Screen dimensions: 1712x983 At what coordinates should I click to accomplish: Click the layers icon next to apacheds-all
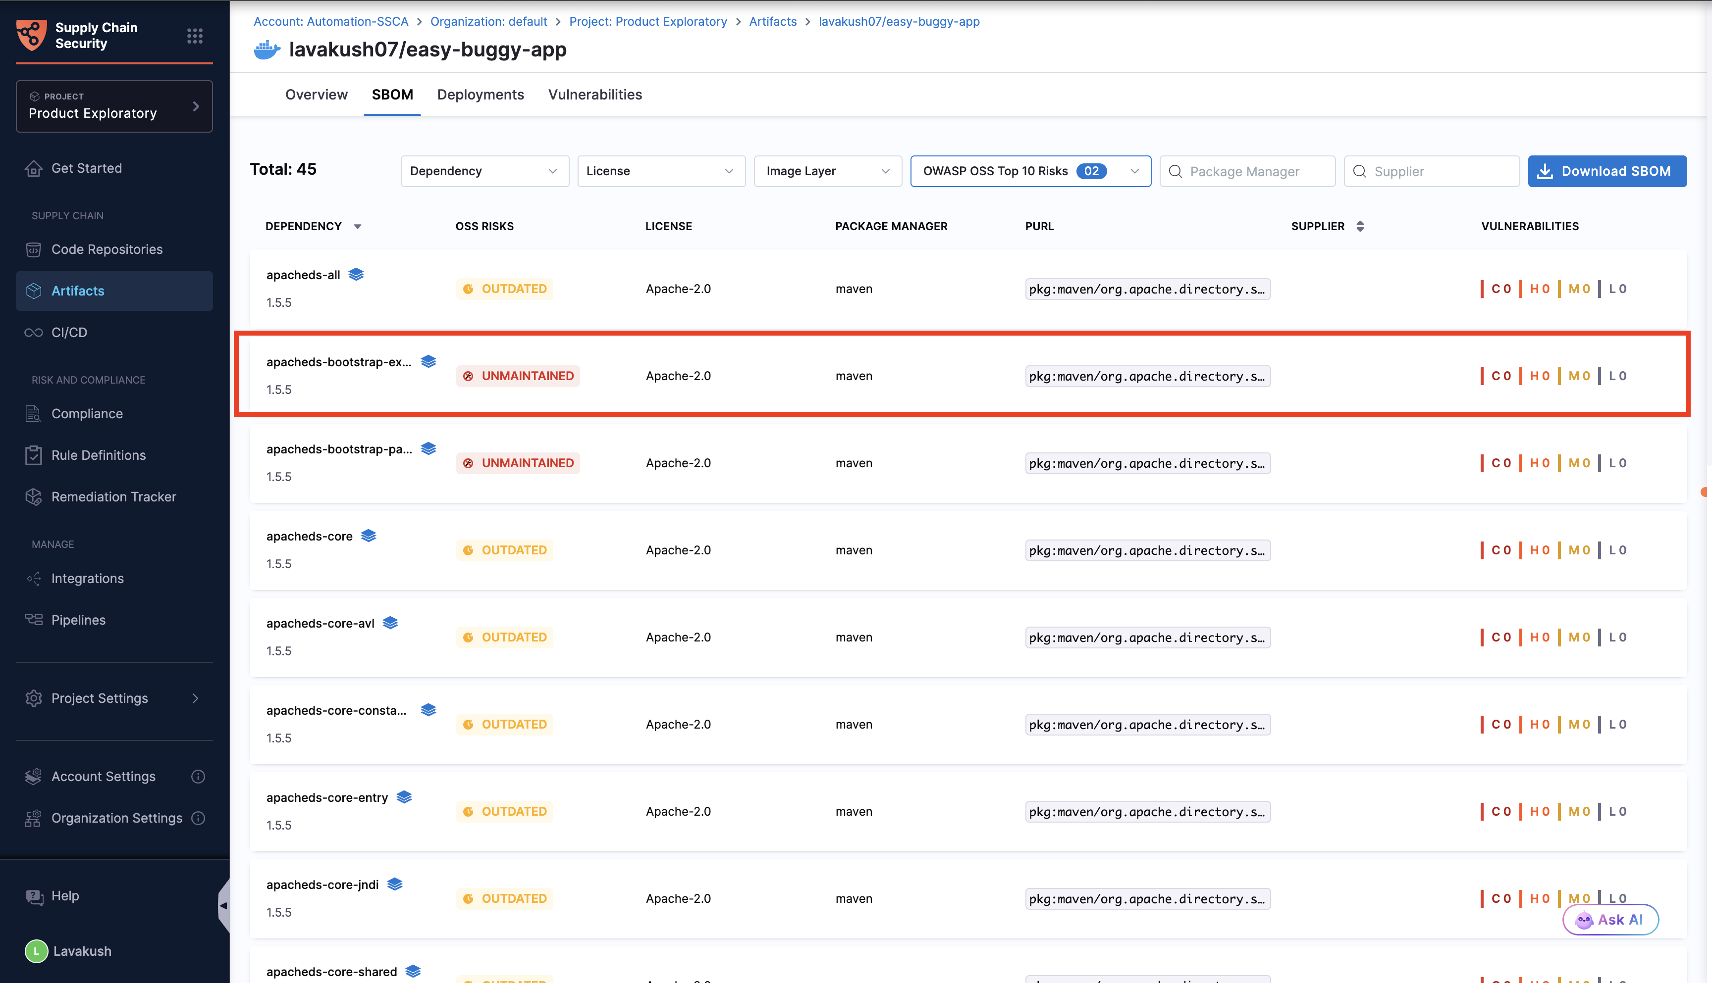point(356,274)
